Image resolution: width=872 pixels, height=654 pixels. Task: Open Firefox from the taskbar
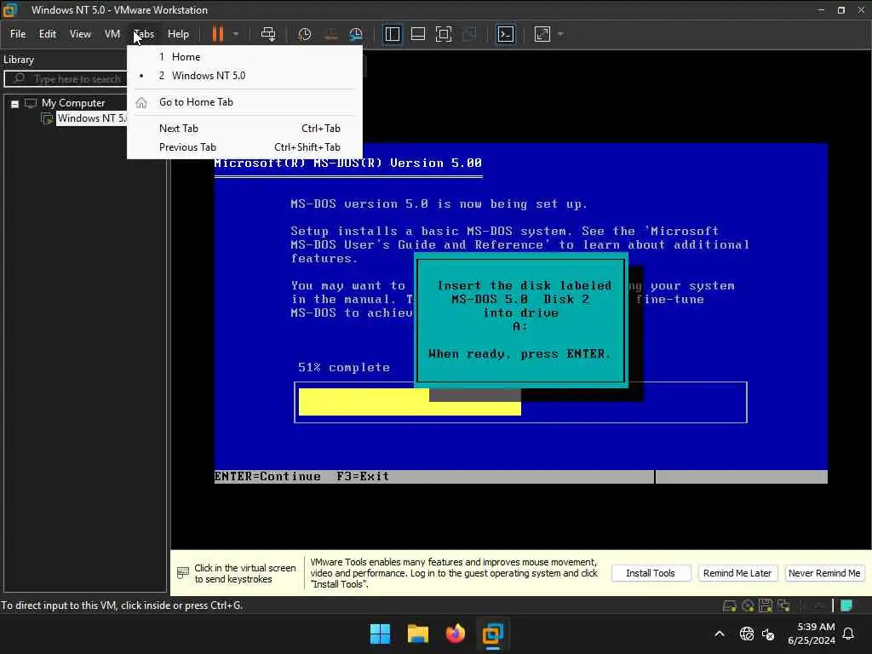point(455,634)
